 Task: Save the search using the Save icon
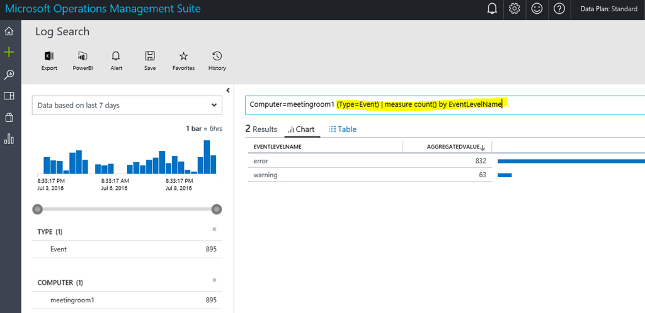(150, 57)
